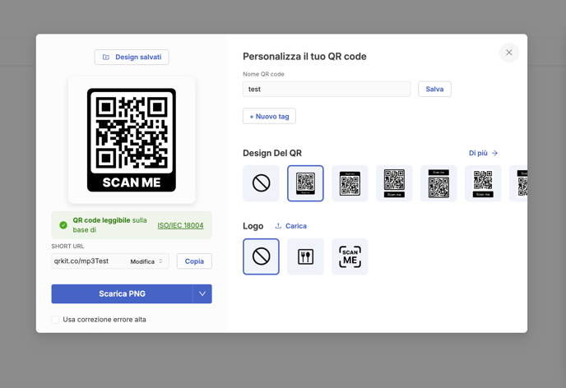566x388 pixels.
Task: Click the green readable checkmark icon
Action: point(63,225)
